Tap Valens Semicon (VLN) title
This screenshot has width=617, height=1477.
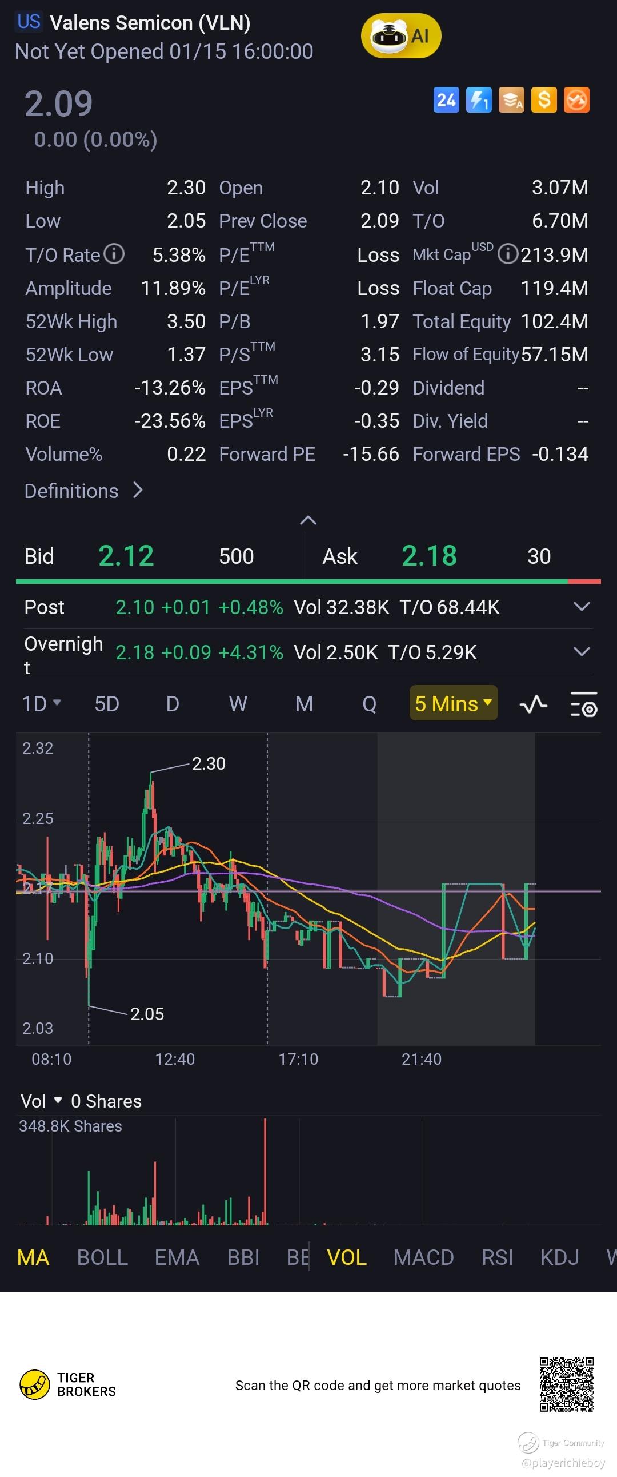click(150, 23)
